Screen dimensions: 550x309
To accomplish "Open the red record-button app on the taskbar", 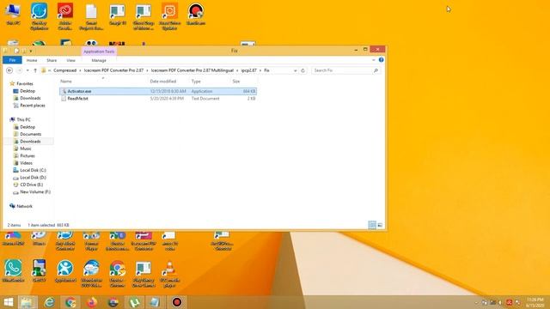I will [177, 302].
